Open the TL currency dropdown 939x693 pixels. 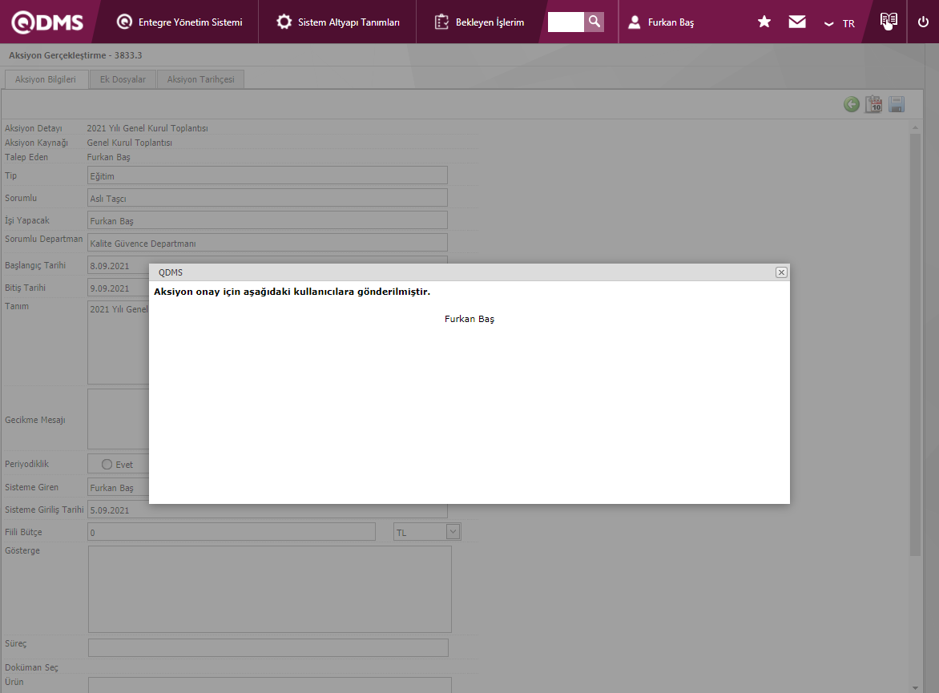point(453,531)
